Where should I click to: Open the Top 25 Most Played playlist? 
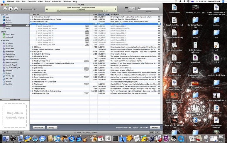click(12, 68)
